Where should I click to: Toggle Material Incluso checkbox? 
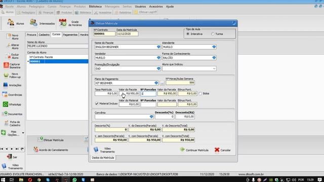[x=97, y=103]
